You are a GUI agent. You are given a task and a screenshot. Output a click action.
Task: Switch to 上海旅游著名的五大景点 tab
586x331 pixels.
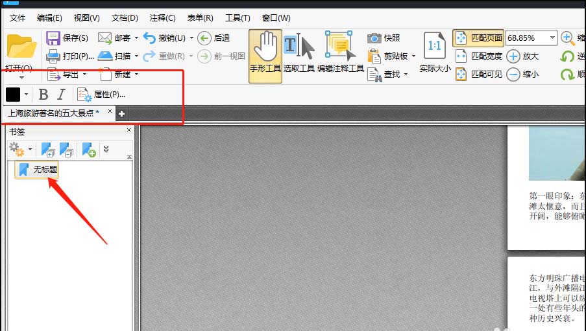pyautogui.click(x=53, y=113)
